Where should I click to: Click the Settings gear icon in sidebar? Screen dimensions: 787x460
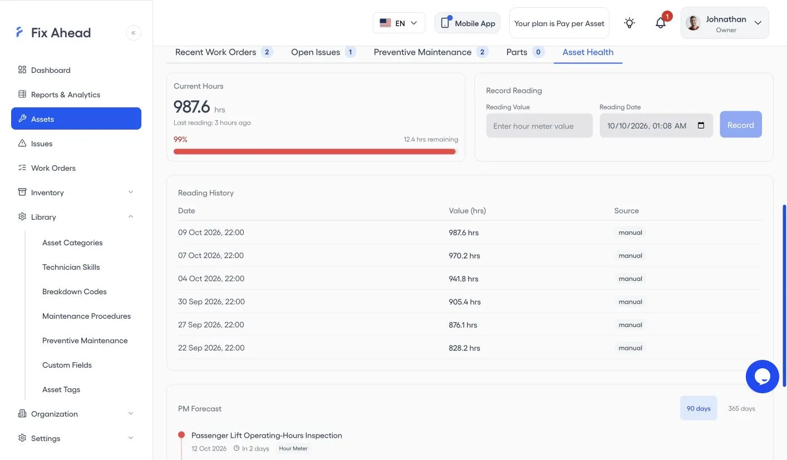22,438
